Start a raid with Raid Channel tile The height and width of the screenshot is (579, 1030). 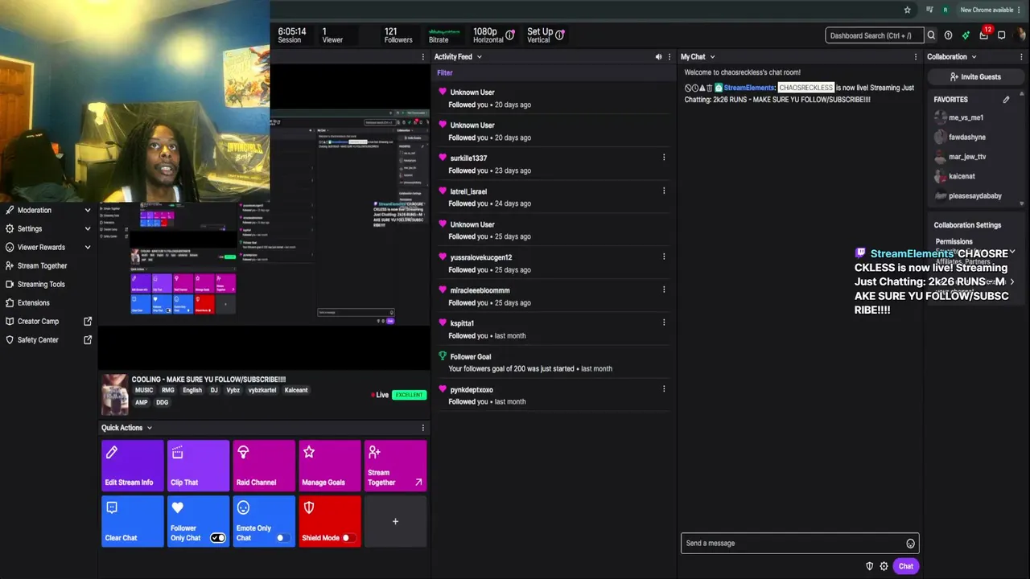pos(264,466)
